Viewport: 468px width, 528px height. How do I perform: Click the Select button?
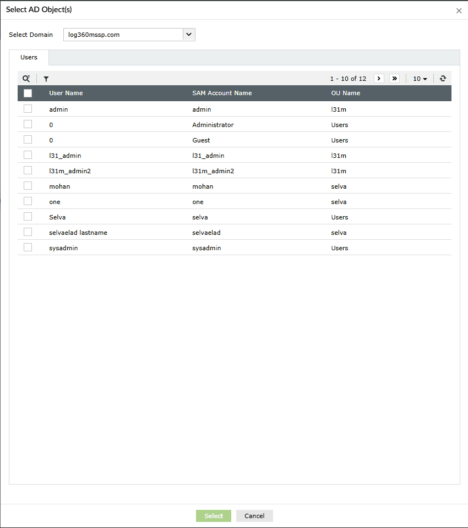click(x=214, y=516)
